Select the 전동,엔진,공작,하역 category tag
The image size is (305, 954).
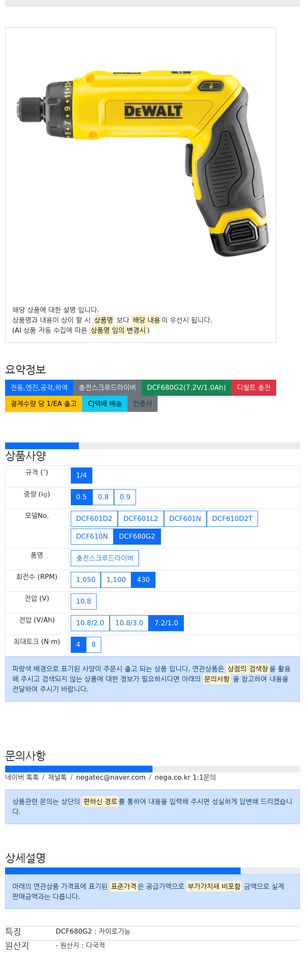39,388
